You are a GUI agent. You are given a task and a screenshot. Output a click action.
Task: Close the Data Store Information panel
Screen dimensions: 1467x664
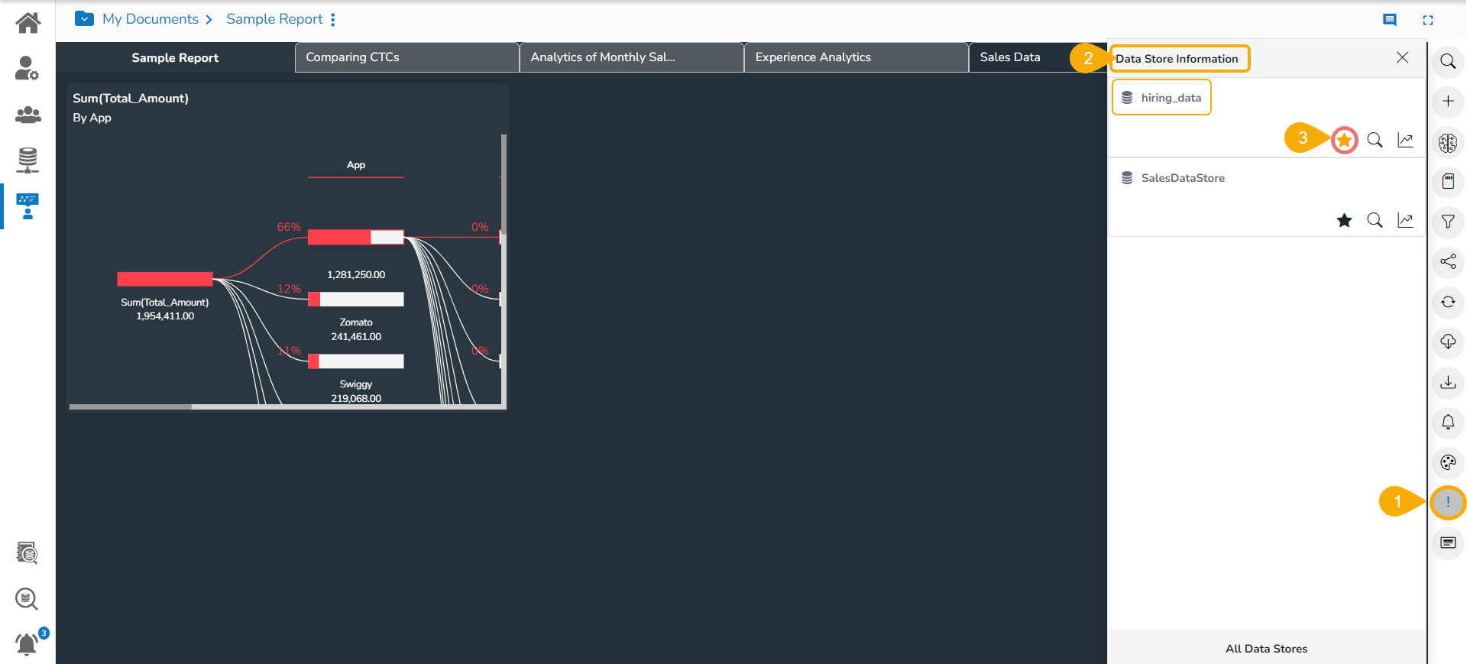pyautogui.click(x=1402, y=57)
